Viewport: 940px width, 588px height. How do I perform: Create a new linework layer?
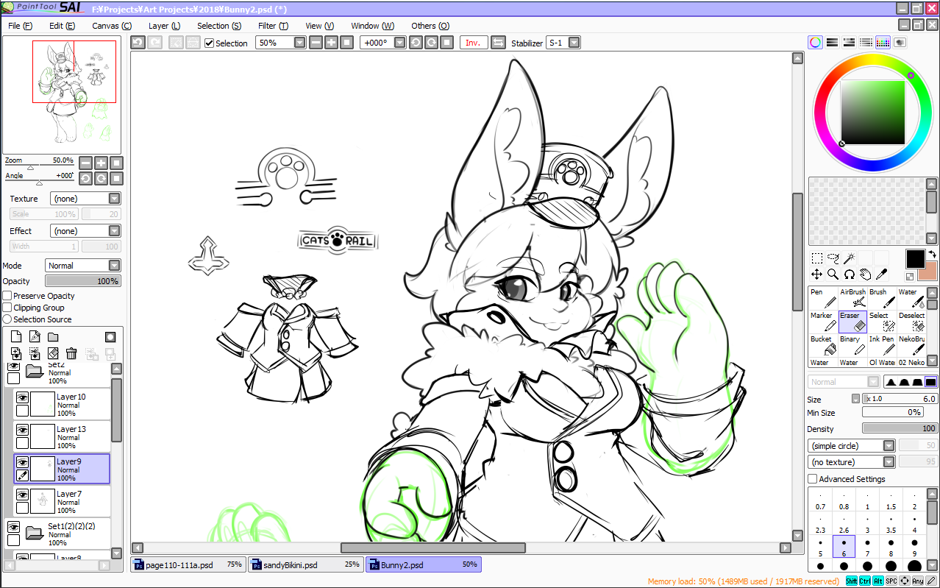pos(35,337)
